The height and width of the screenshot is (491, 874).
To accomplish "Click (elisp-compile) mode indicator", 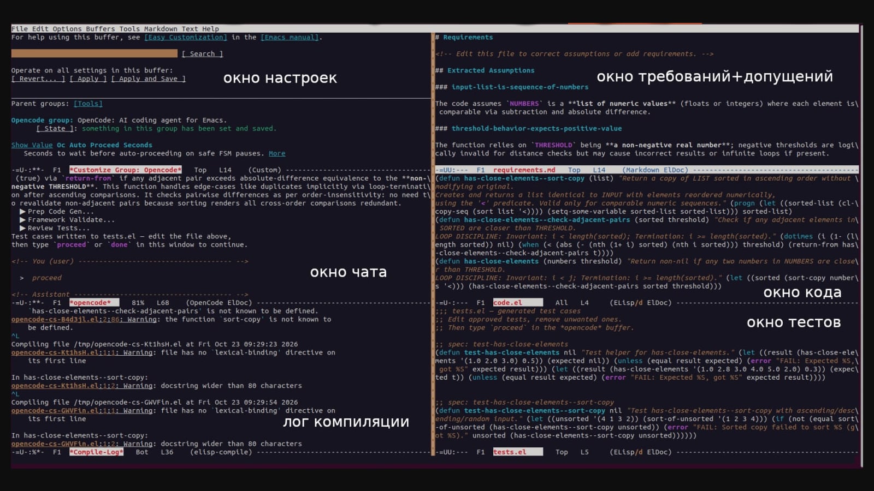I will pos(221,452).
